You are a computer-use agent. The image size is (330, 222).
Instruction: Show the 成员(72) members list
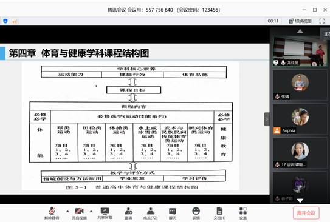[x=151, y=213]
